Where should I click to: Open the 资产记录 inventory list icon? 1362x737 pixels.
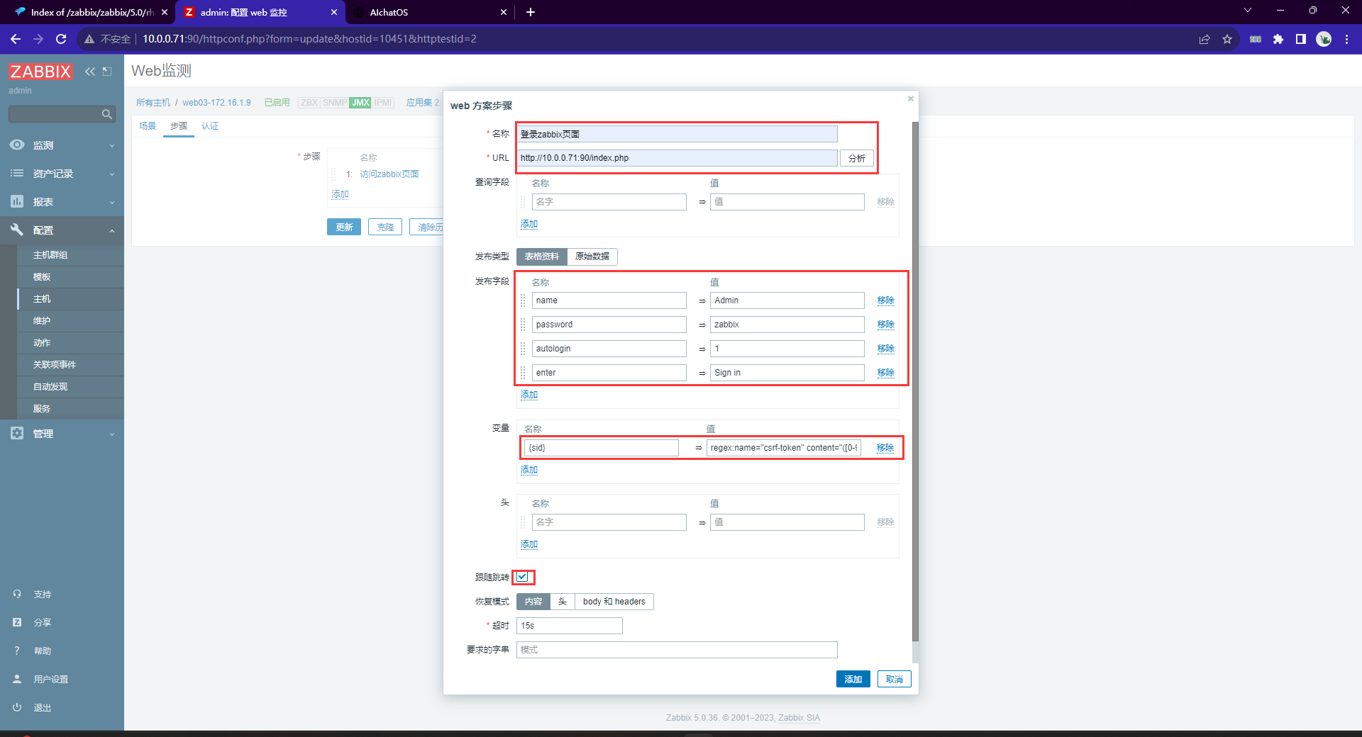(17, 173)
